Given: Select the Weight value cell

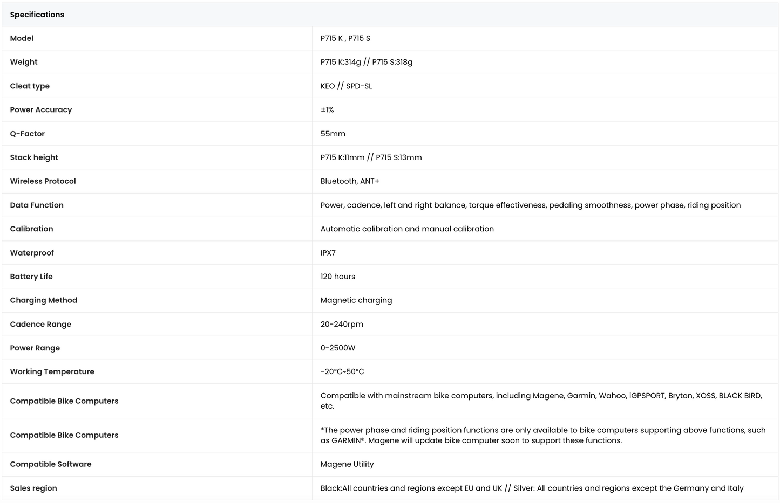Looking at the screenshot, I should (545, 62).
